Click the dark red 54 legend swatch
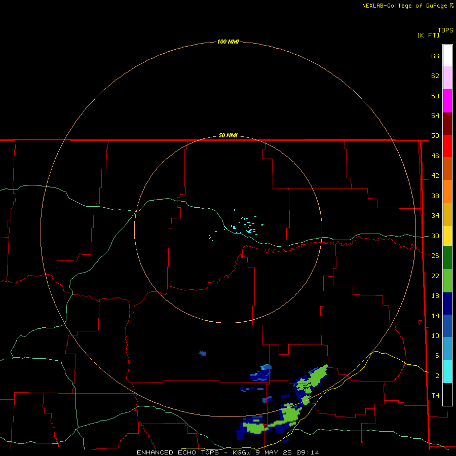The image size is (456, 456). tap(447, 124)
